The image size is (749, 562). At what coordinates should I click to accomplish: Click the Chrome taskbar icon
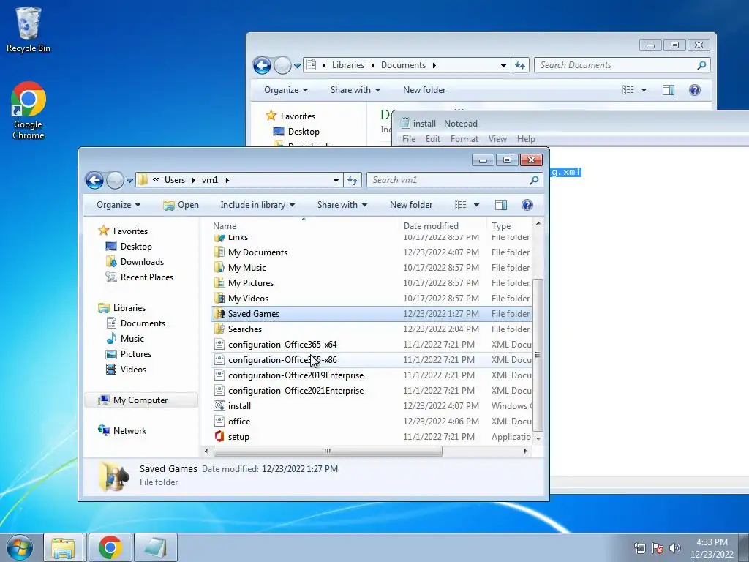point(110,547)
